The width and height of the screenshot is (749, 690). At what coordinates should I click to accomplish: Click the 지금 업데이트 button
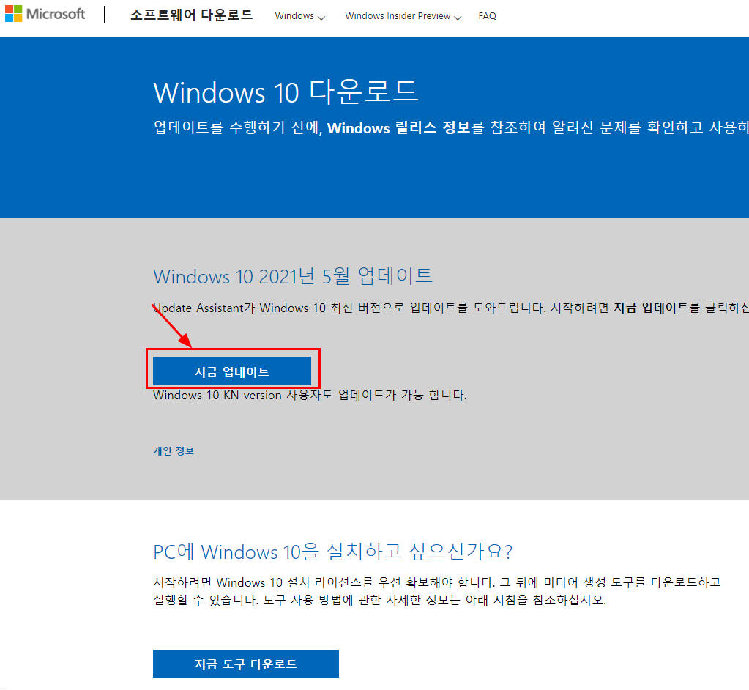(x=231, y=371)
